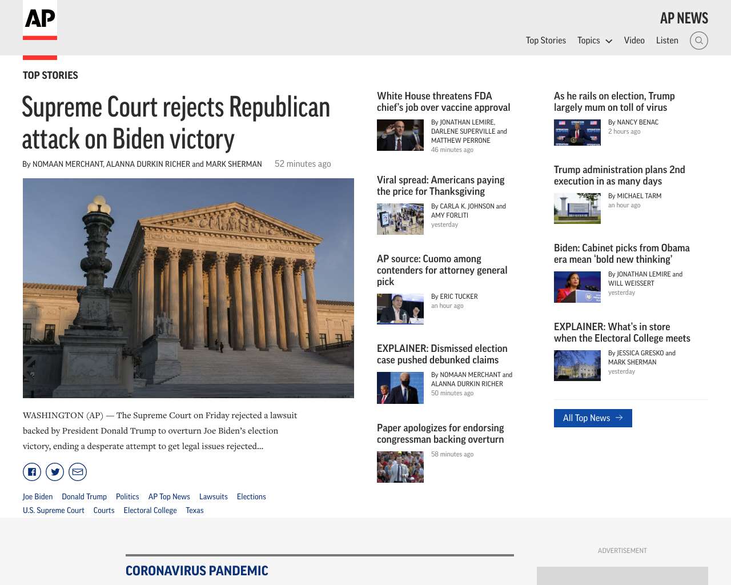Select the Texas tag

pyautogui.click(x=195, y=510)
